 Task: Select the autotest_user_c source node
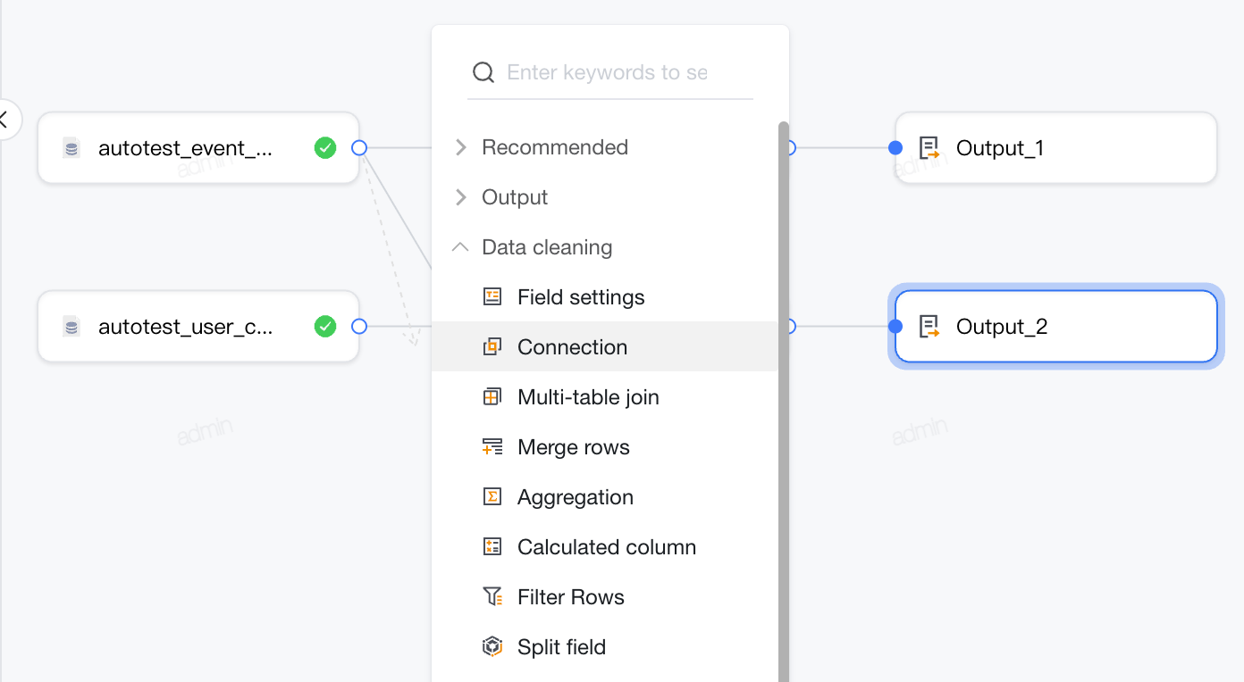[x=198, y=327]
